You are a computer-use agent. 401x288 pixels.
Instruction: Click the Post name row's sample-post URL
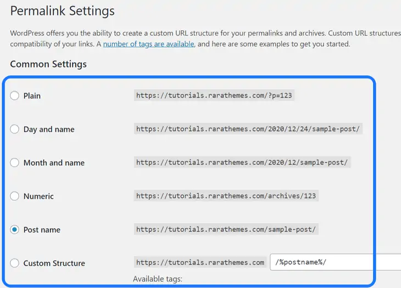tap(226, 229)
